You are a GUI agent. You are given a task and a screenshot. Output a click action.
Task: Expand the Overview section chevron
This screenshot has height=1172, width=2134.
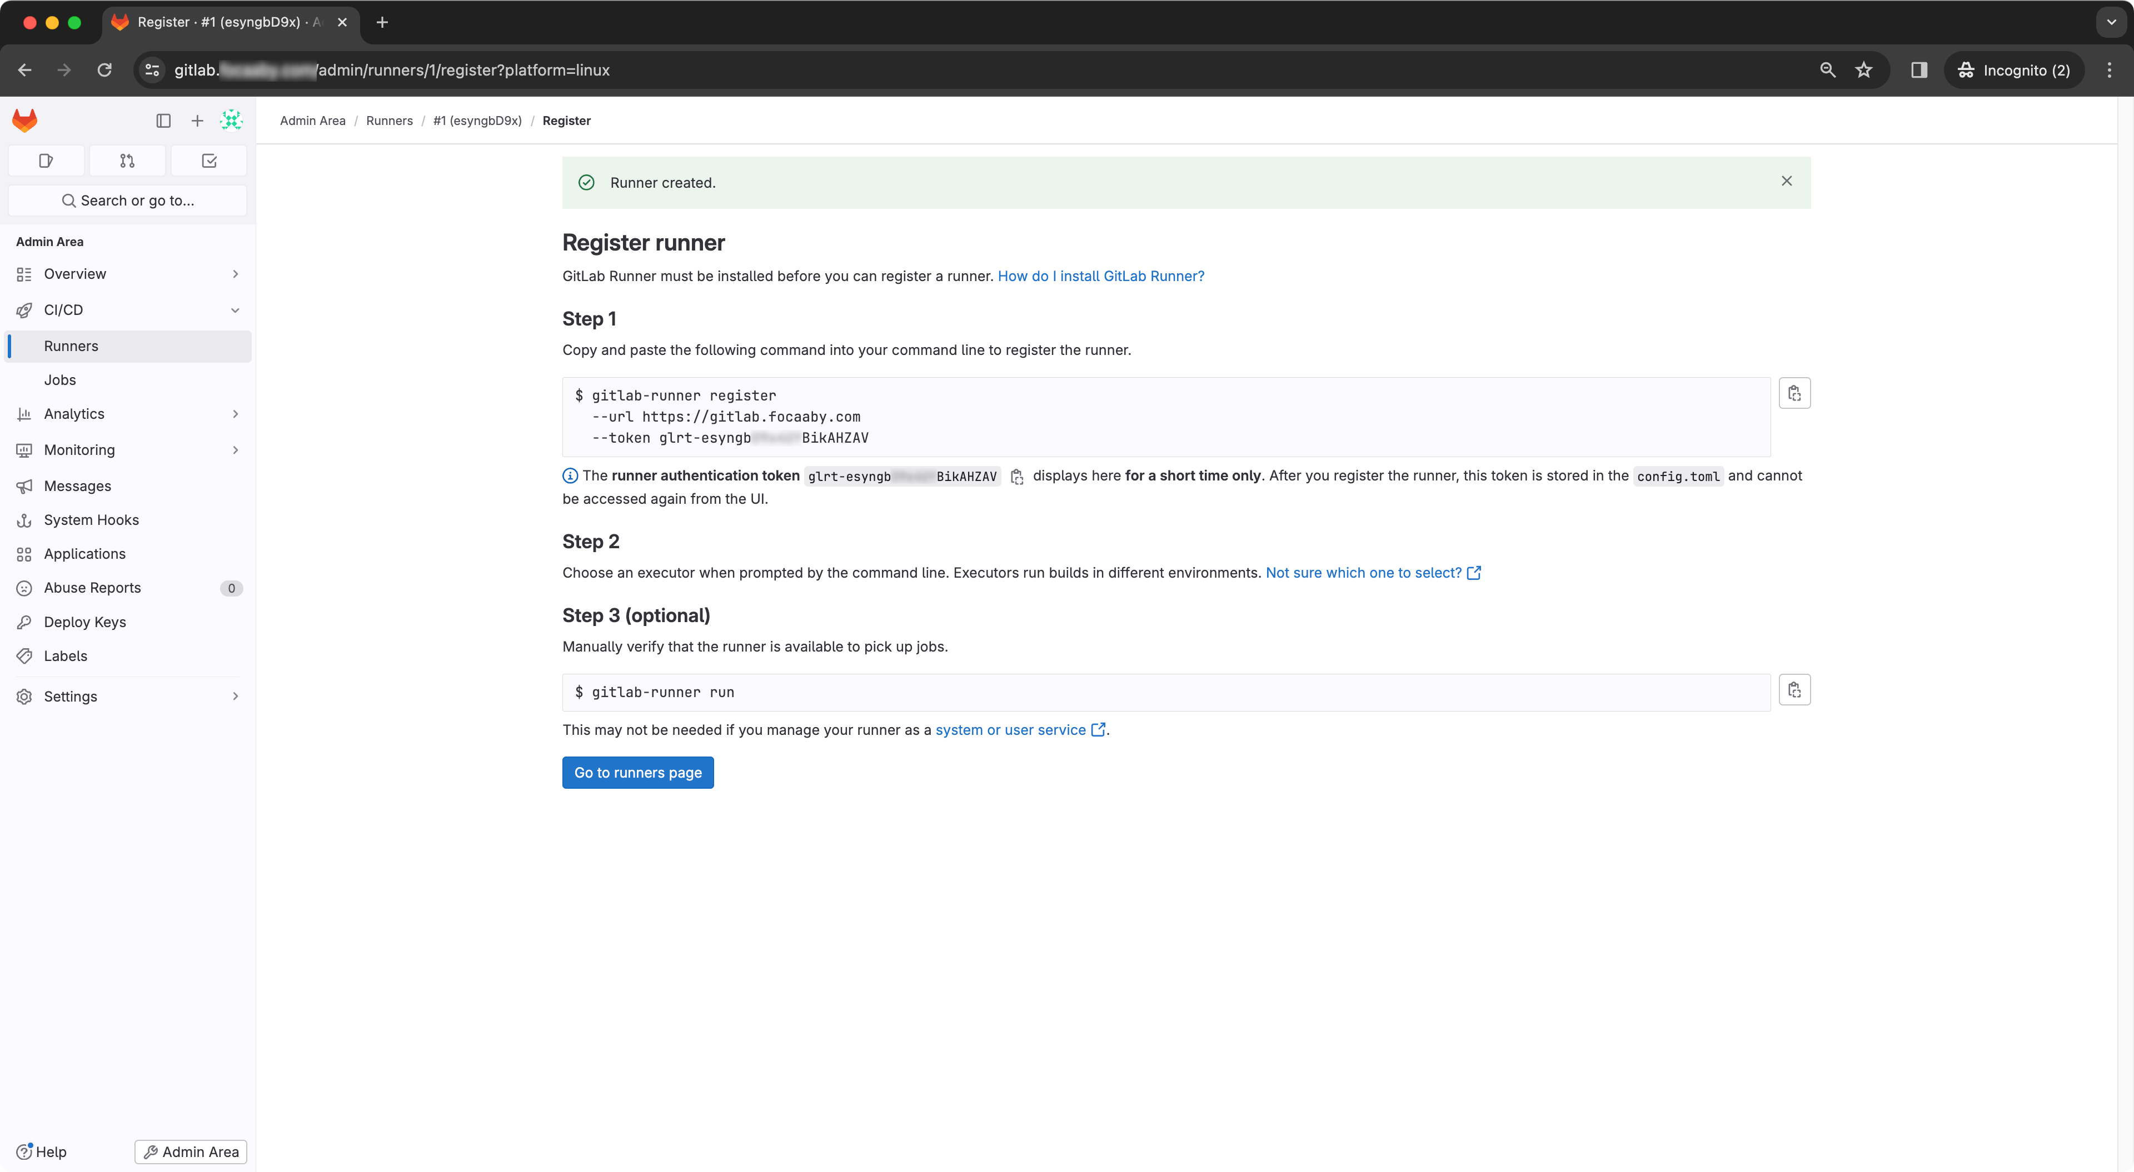(235, 274)
